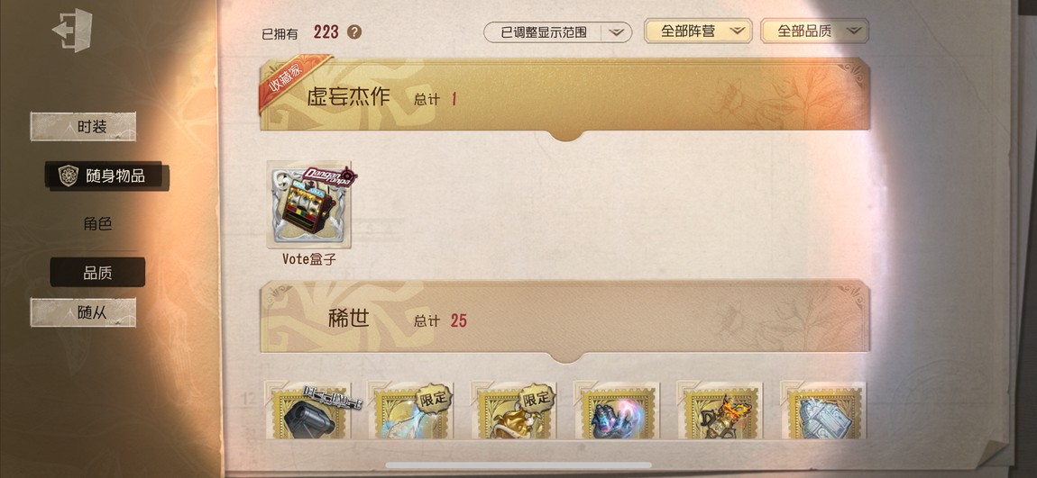Choose the golden 限定 accessory icon
1037x478 pixels.
click(514, 410)
